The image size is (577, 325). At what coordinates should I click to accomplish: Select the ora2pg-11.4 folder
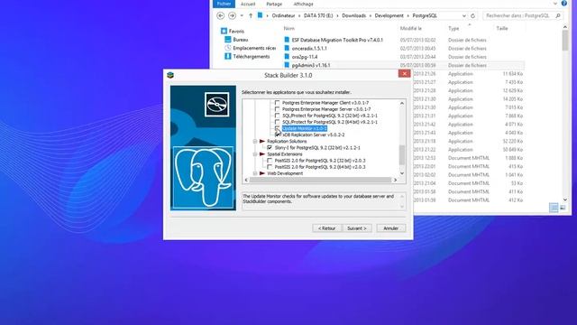pyautogui.click(x=305, y=57)
